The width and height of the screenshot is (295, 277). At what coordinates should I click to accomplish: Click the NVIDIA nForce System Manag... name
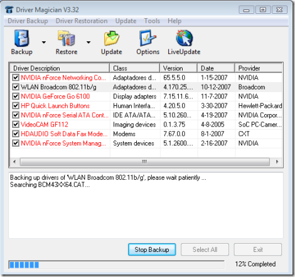[63, 143]
